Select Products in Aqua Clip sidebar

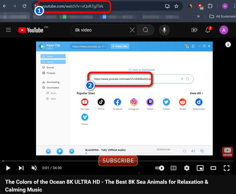pos(49,73)
